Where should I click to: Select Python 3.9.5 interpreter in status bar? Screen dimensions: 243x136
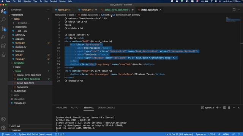point(35,134)
